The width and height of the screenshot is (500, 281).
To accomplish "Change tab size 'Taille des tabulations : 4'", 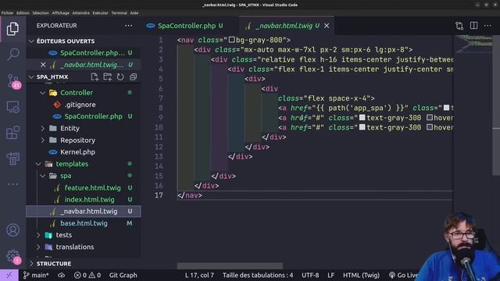I will pyautogui.click(x=258, y=275).
